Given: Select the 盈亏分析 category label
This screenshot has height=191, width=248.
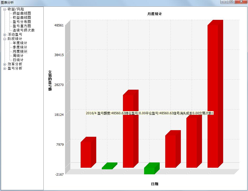Looking at the screenshot, I should pyautogui.click(x=15, y=68).
